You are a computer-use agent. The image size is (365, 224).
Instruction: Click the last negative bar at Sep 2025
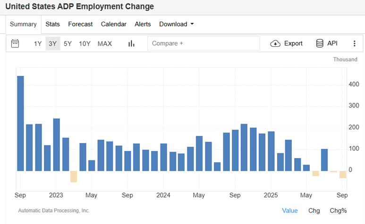click(343, 174)
